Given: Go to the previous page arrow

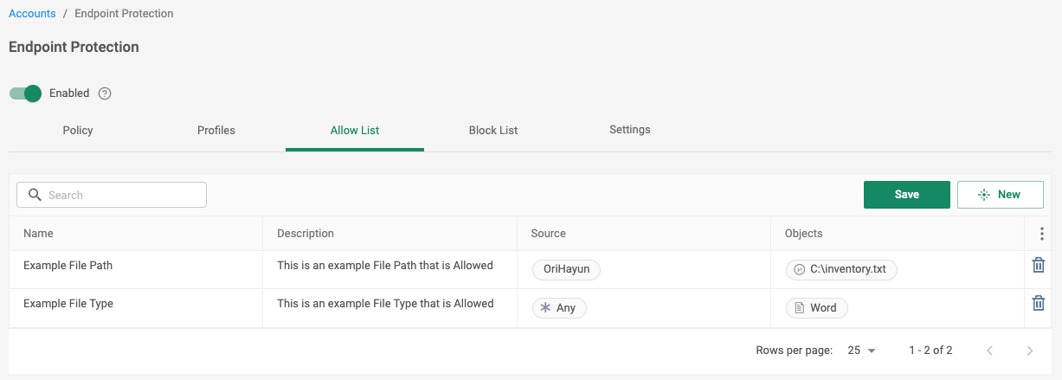Looking at the screenshot, I should [989, 351].
